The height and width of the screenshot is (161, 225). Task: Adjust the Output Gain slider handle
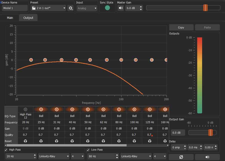click(210, 132)
